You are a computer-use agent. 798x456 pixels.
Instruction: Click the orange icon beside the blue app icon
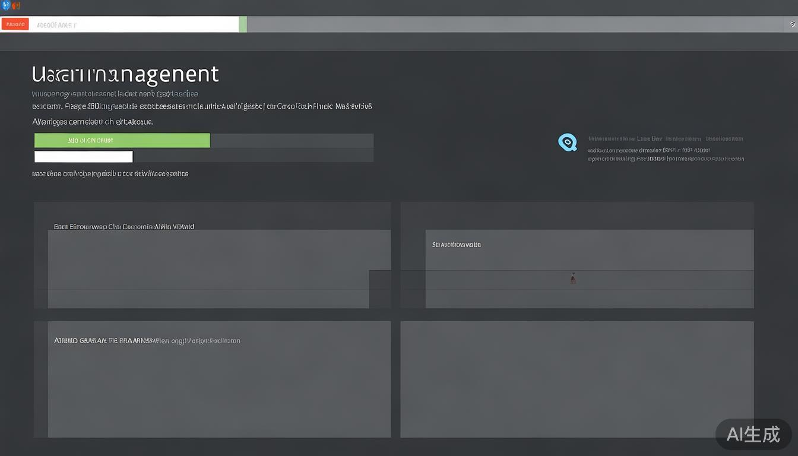pos(16,5)
